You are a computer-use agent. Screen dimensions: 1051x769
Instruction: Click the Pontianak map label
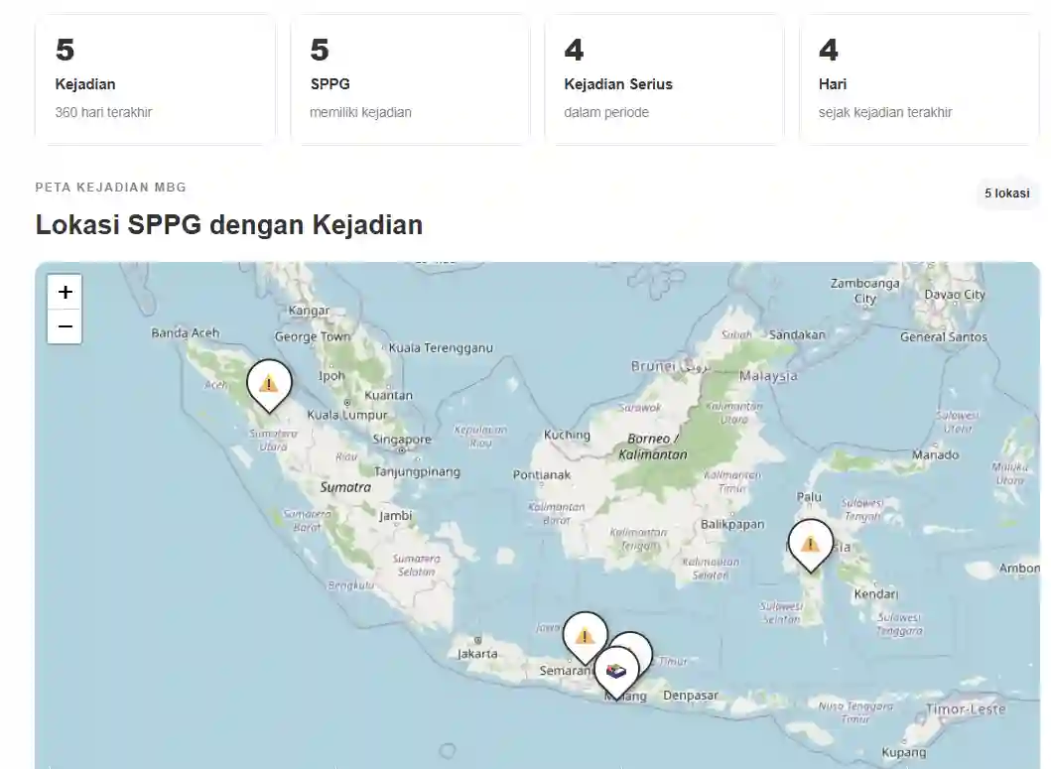[x=542, y=474]
